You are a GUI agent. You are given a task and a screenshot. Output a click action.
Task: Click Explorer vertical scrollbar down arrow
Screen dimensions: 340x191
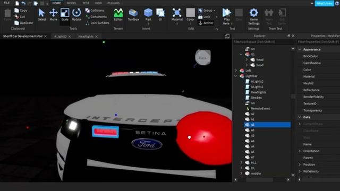[x=293, y=175]
